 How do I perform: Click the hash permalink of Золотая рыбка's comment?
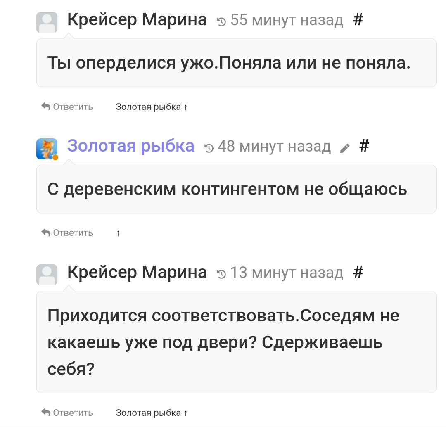tap(364, 146)
